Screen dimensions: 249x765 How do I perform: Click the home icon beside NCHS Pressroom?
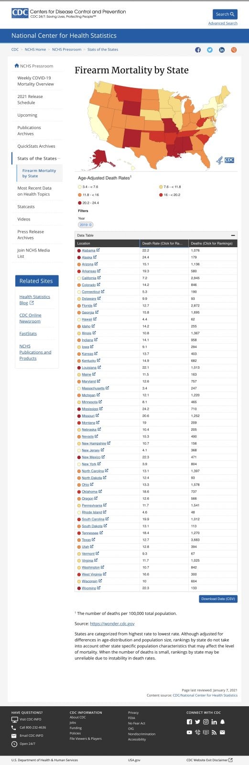click(x=17, y=66)
